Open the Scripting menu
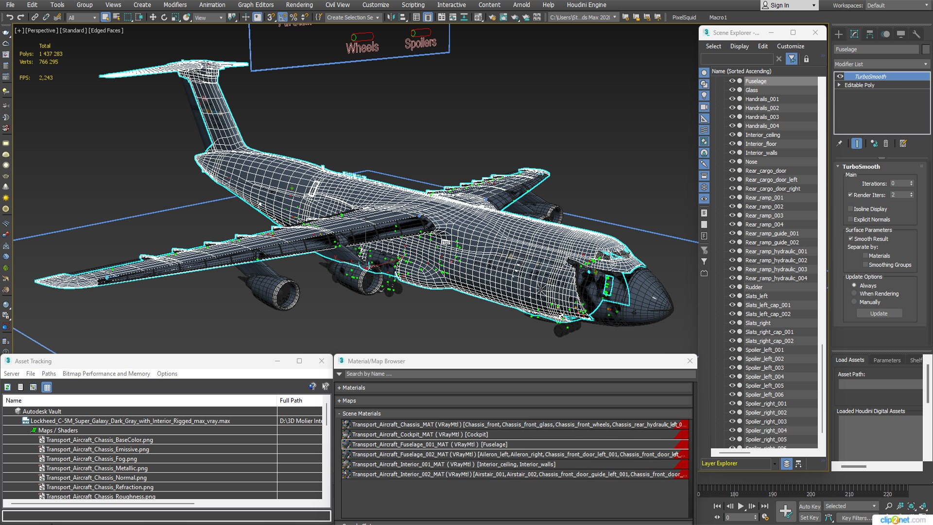933x525 pixels. 413,5
